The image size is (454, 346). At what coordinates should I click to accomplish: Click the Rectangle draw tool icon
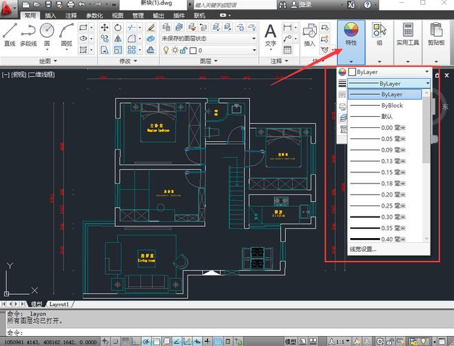83,28
